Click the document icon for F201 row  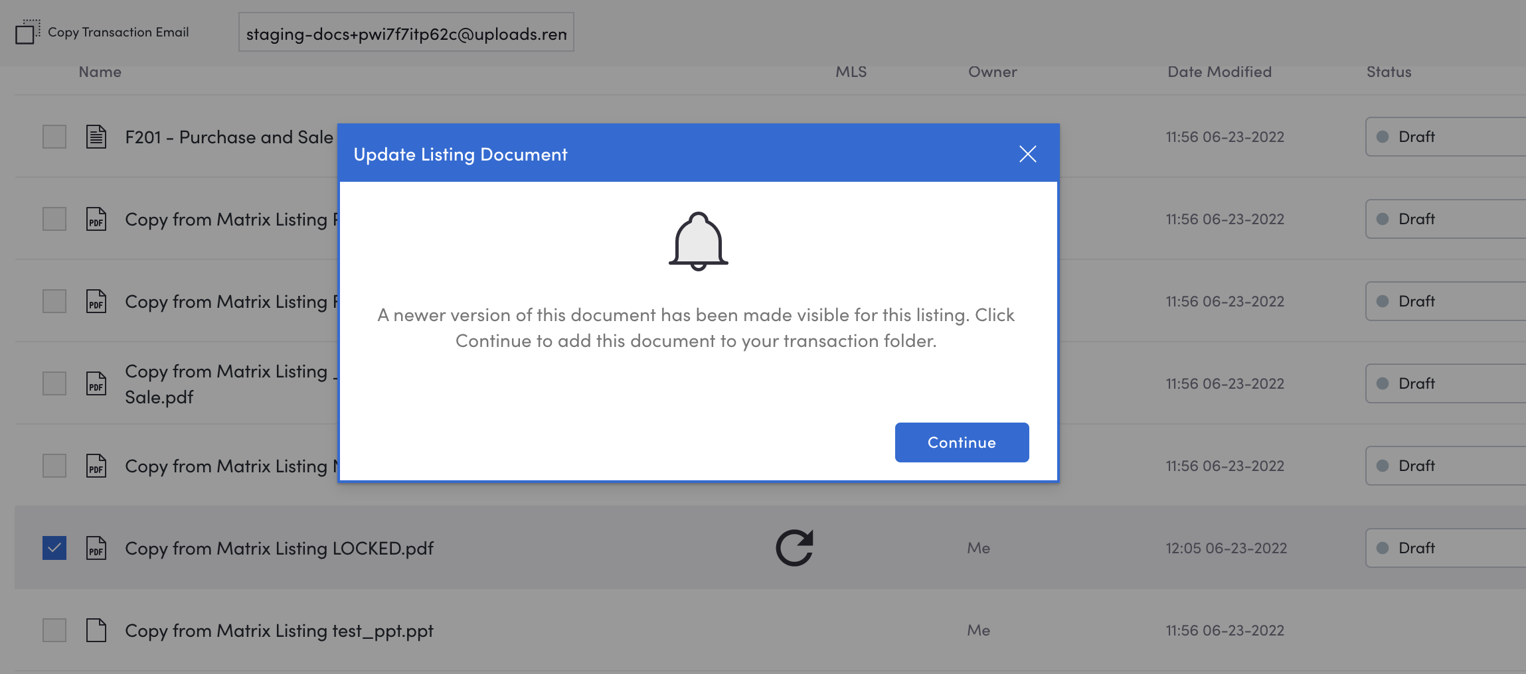(96, 137)
